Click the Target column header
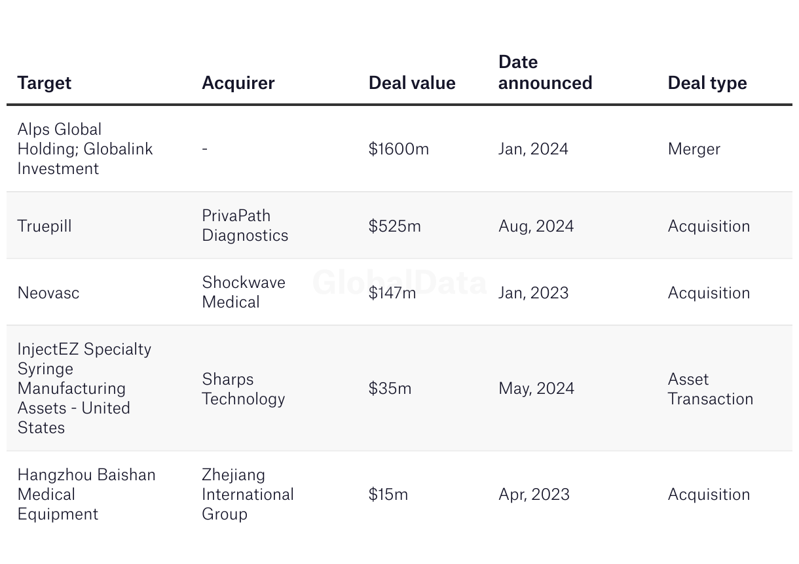The width and height of the screenshot is (799, 564). 45,83
